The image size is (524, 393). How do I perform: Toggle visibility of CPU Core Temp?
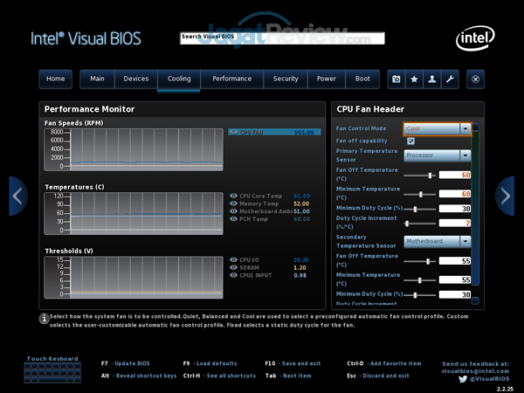click(x=233, y=196)
